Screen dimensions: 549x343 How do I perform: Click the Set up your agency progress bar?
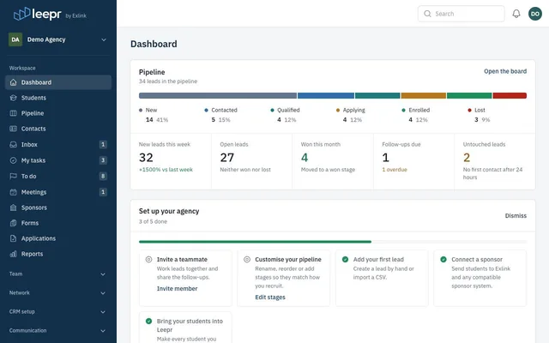click(333, 242)
